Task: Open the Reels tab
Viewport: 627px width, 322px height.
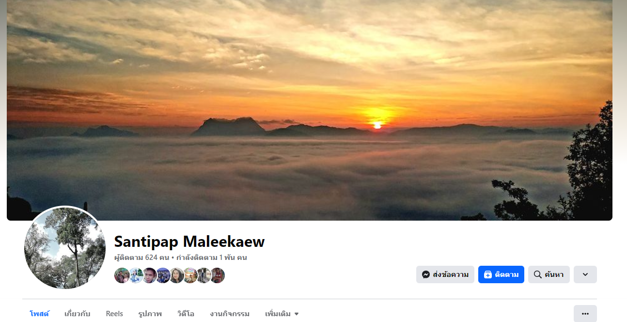Action: 114,314
